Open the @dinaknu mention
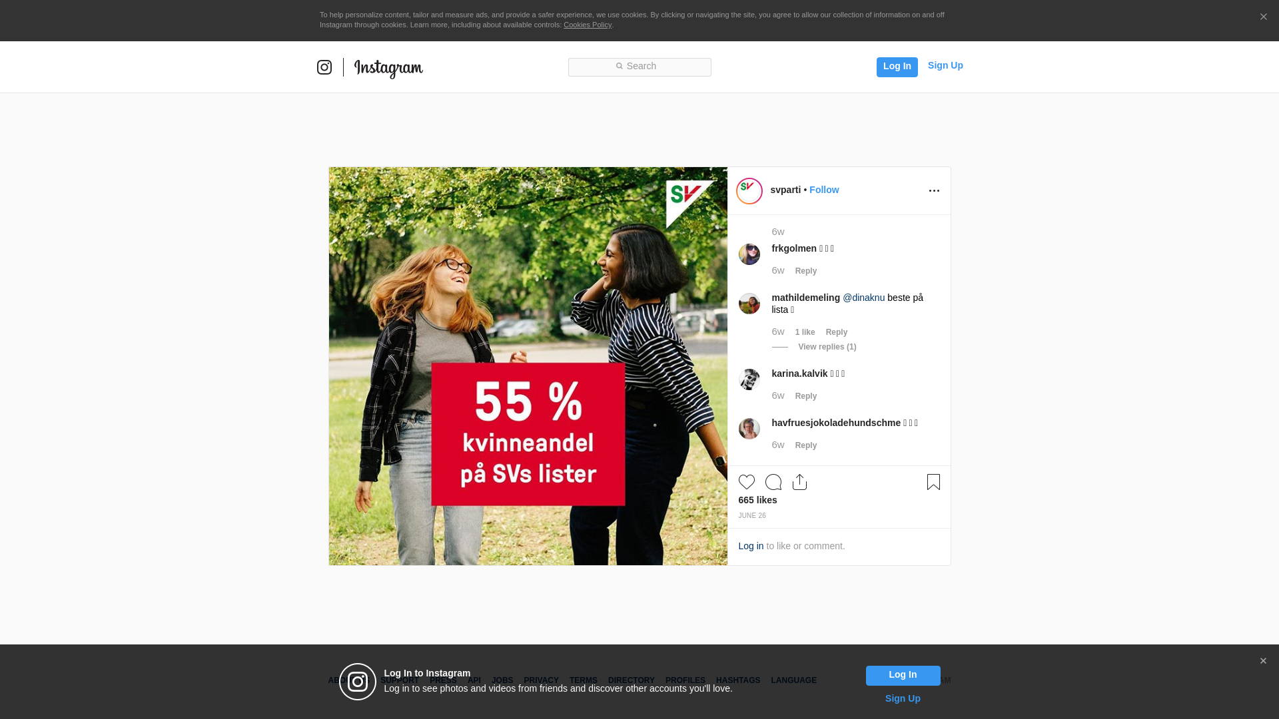This screenshot has height=719, width=1279. pos(864,298)
